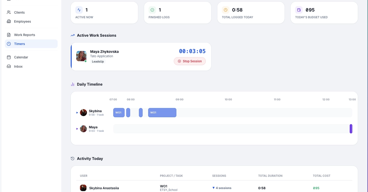The height and width of the screenshot is (192, 368).
Task: Stop Maya Zhykovska's session
Action: [x=190, y=61]
